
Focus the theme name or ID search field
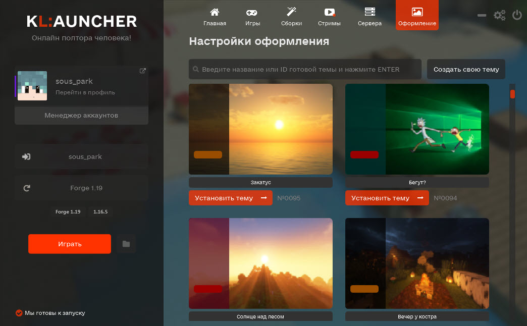point(305,69)
